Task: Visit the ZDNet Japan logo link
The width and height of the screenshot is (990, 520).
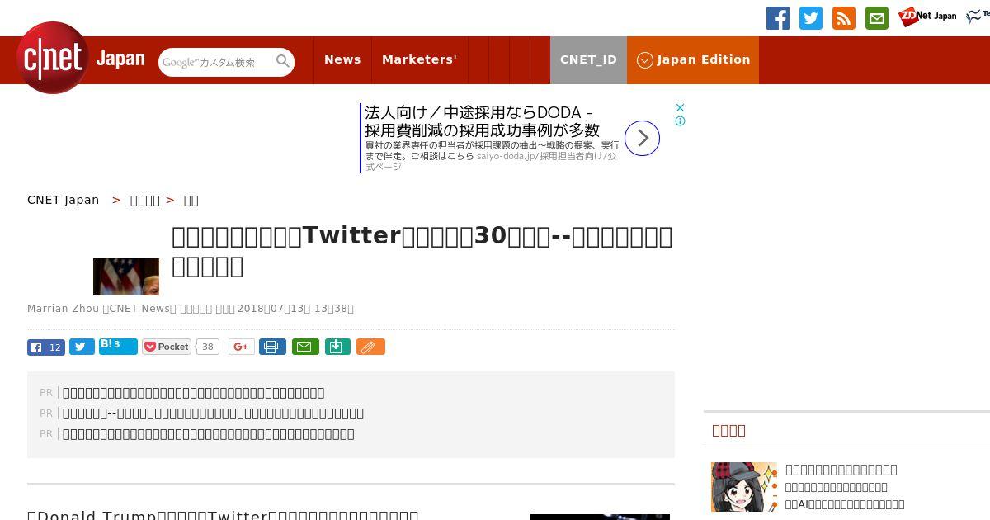Action: click(928, 17)
